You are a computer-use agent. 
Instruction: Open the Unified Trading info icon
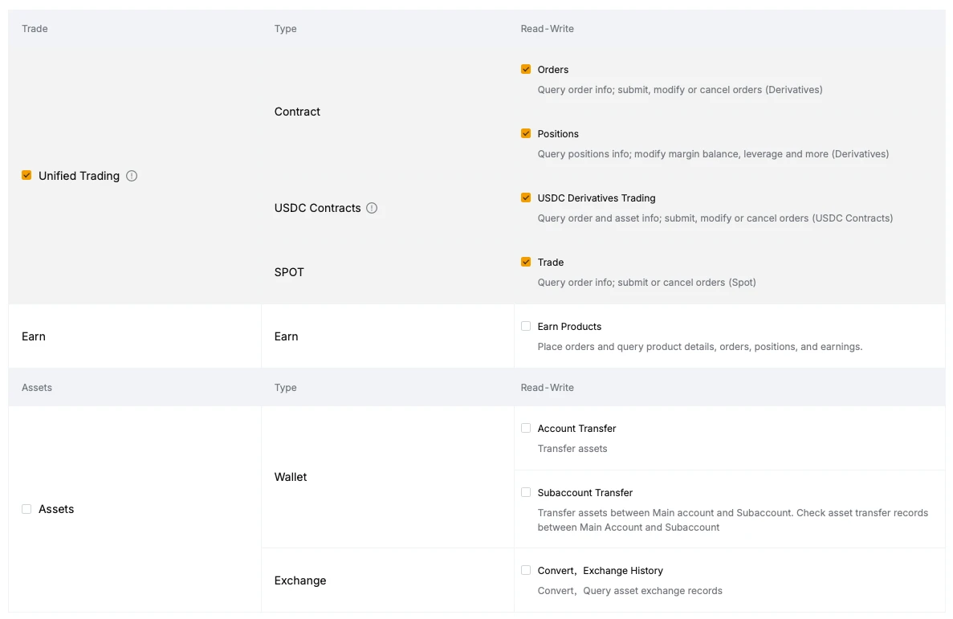coord(132,176)
